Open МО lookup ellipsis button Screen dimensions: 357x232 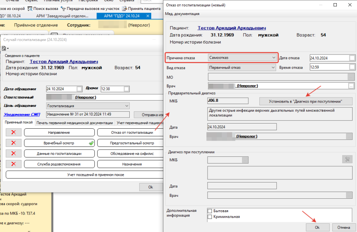(x=351, y=77)
